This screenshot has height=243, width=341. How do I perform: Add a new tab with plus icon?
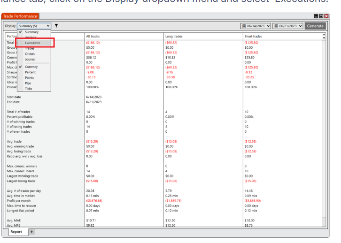(32, 232)
